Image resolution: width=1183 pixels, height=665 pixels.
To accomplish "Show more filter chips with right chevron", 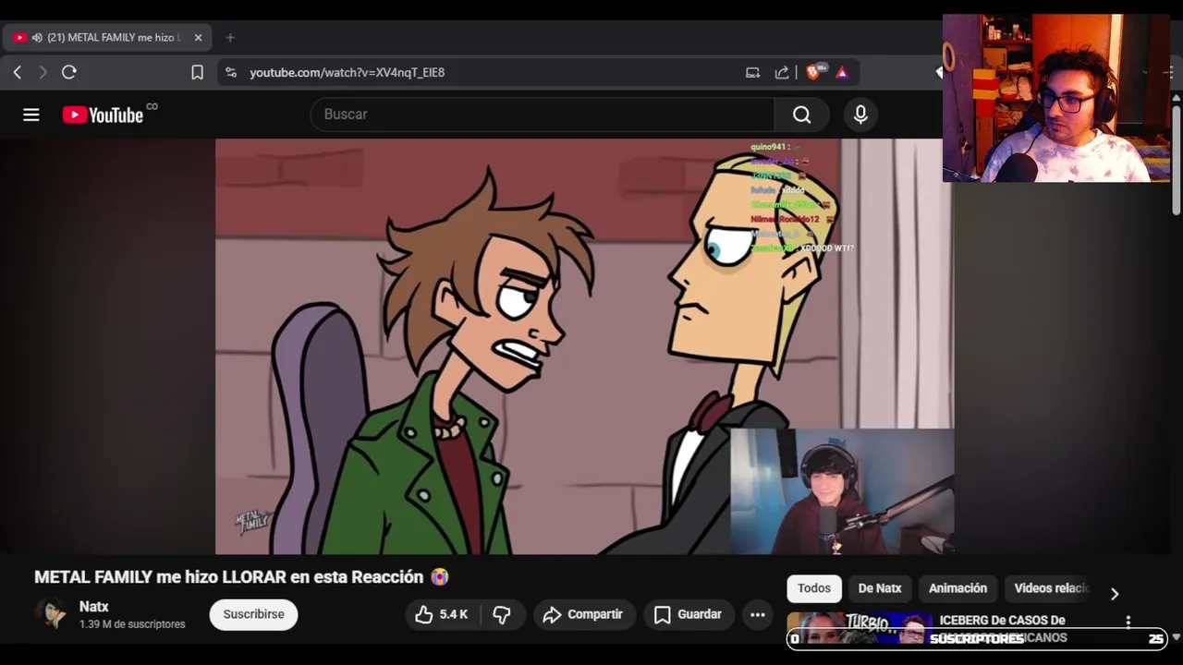I will (x=1115, y=594).
